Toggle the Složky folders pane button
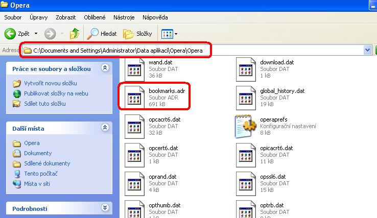Viewport: 377px width, 218px height. pos(137,34)
